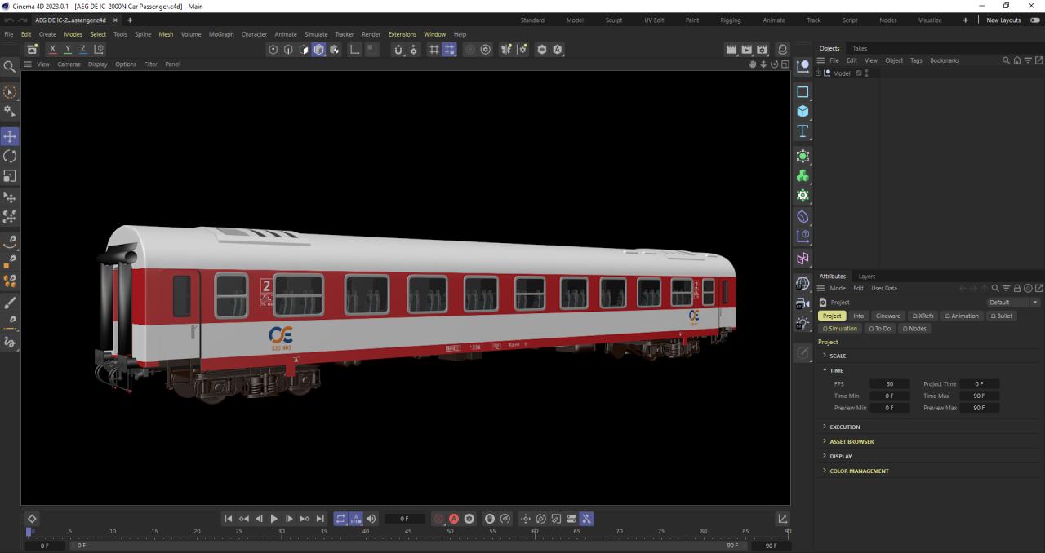
Task: Add a Camera object from the palette
Action: [x=803, y=303]
